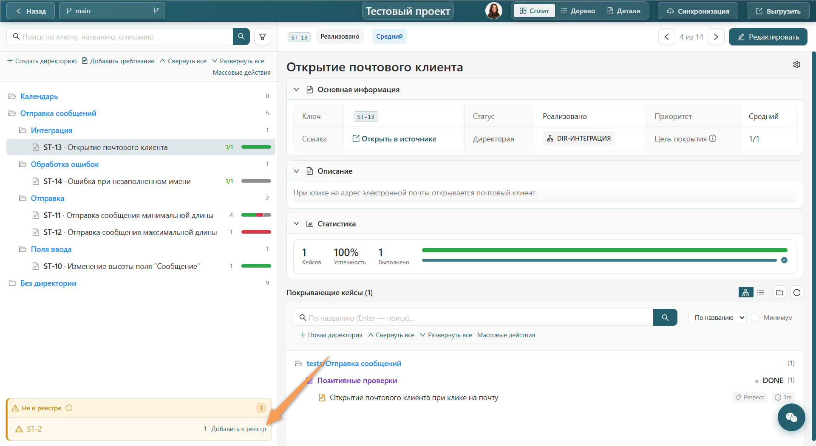Click the search button in covering cases
The height and width of the screenshot is (446, 816).
[665, 317]
